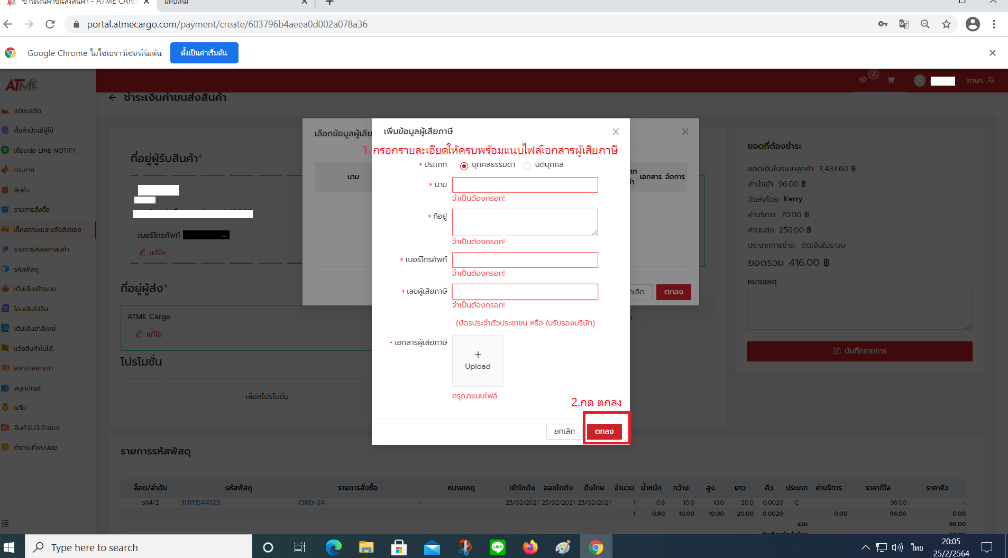This screenshot has height=558, width=1008.
Task: Click the เลขผู้เสียภาษี tax number field
Action: click(525, 292)
